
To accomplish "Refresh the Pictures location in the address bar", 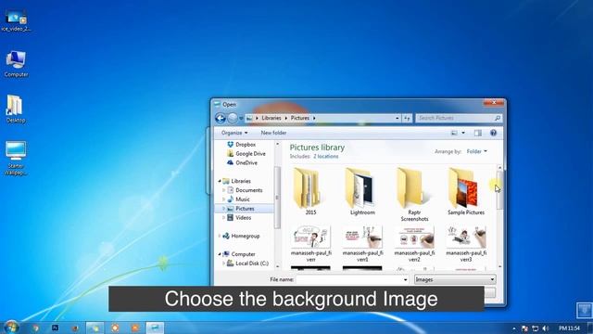I will [407, 118].
